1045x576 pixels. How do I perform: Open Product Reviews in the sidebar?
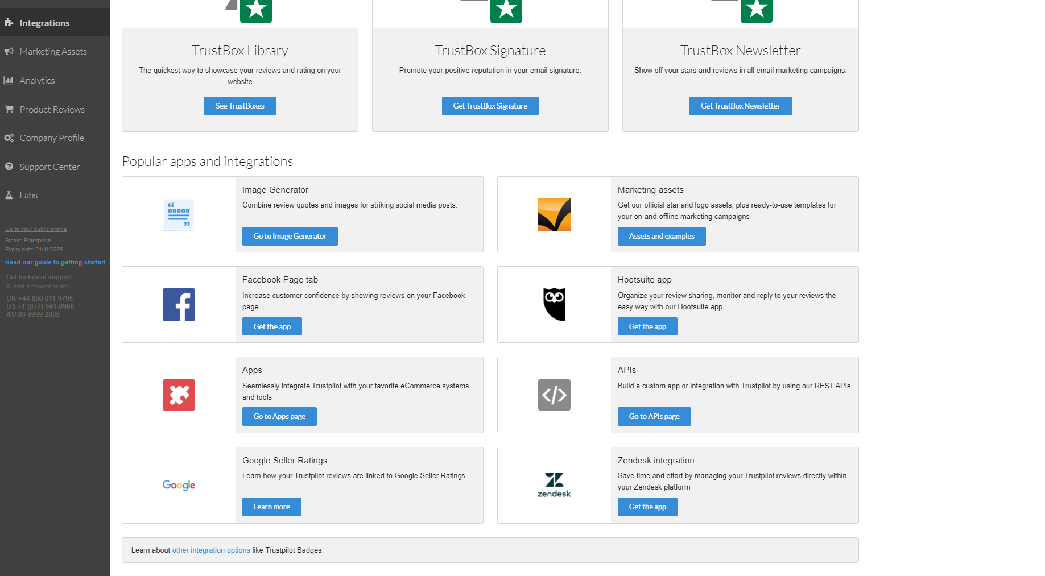tap(55, 109)
